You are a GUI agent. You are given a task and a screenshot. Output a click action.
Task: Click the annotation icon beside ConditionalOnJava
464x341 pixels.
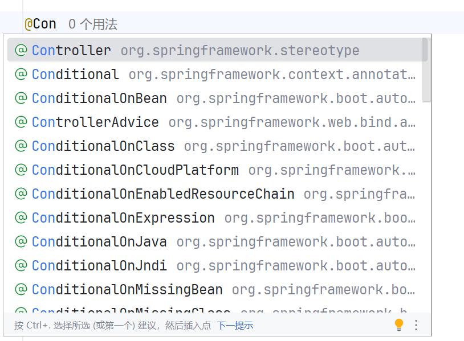tap(21, 242)
